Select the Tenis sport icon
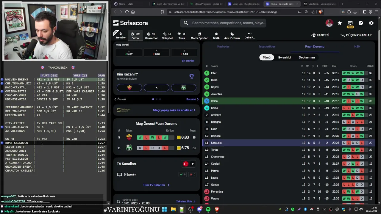The height and width of the screenshot is (214, 381). pos(182,36)
